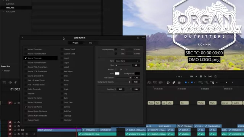This screenshot has width=244, height=137.
Task: Click the overwrite clip edit icon
Action: tap(155, 83)
